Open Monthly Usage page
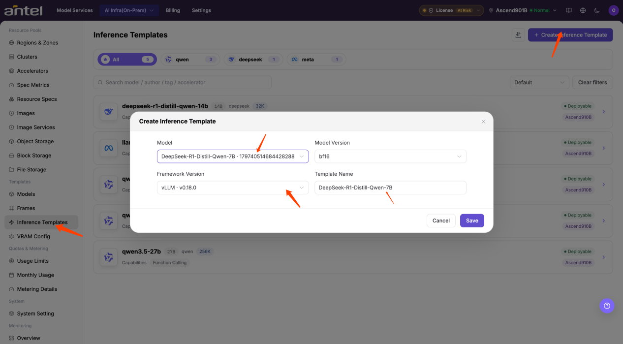This screenshot has height=344, width=623. pos(41,275)
